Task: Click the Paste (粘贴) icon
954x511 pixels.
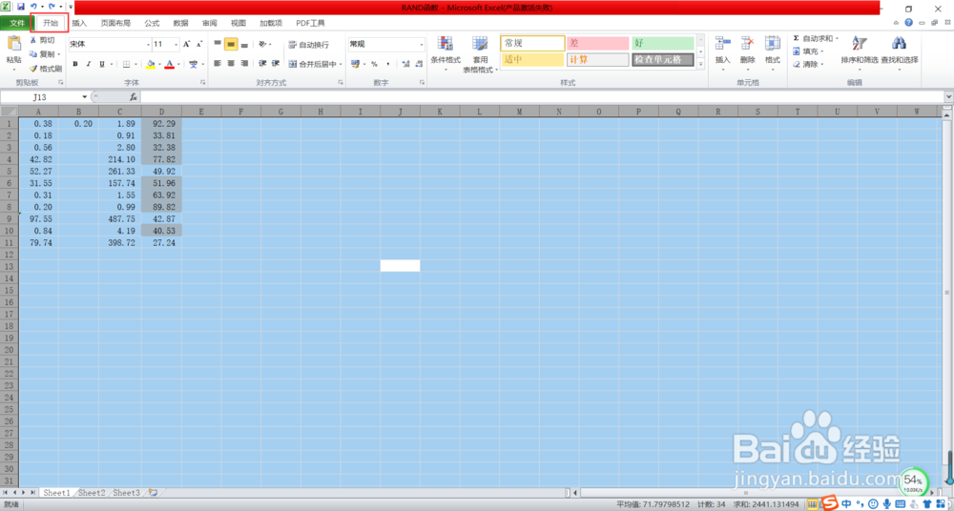Action: pyautogui.click(x=13, y=45)
